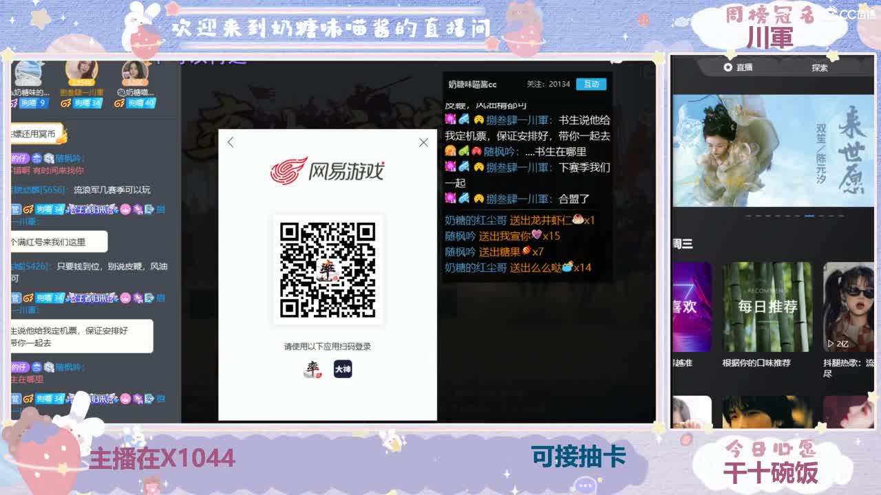881x495 pixels.
Task: Click the viewer avatar above 狗嘴 34 badge
Action: click(81, 72)
